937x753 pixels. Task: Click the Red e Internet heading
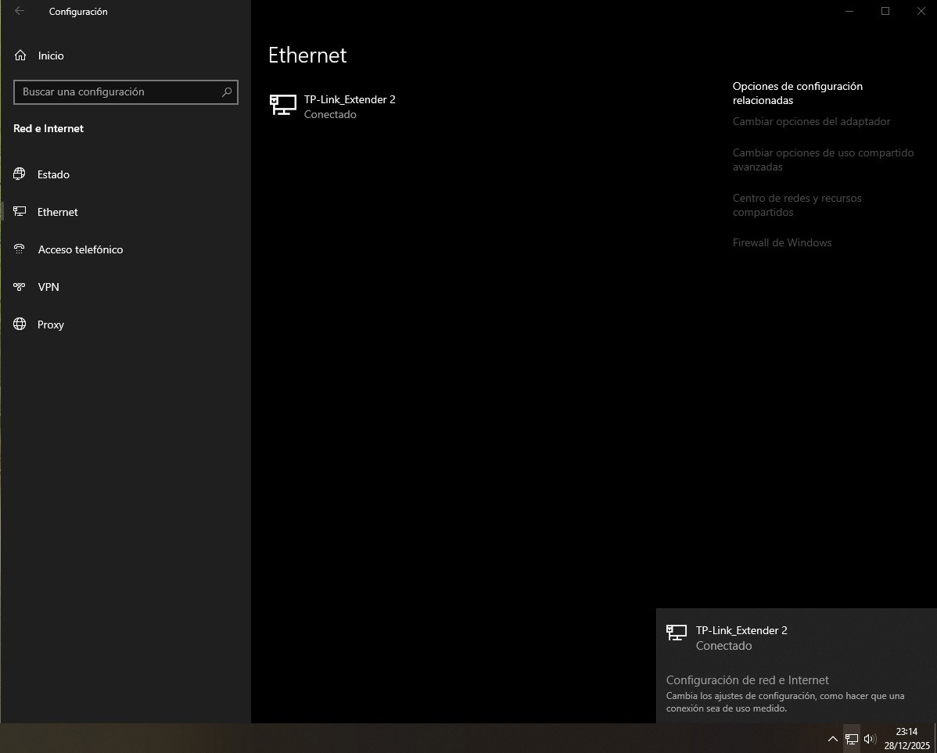click(48, 128)
